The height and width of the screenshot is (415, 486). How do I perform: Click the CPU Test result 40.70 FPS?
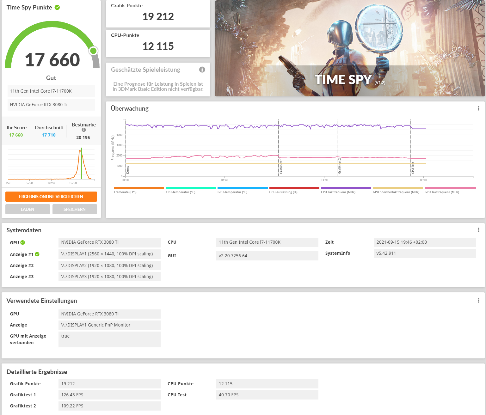coord(267,395)
